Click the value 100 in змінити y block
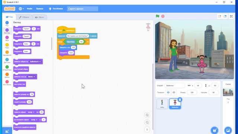This screenshot has height=134, width=238. click(73, 47)
